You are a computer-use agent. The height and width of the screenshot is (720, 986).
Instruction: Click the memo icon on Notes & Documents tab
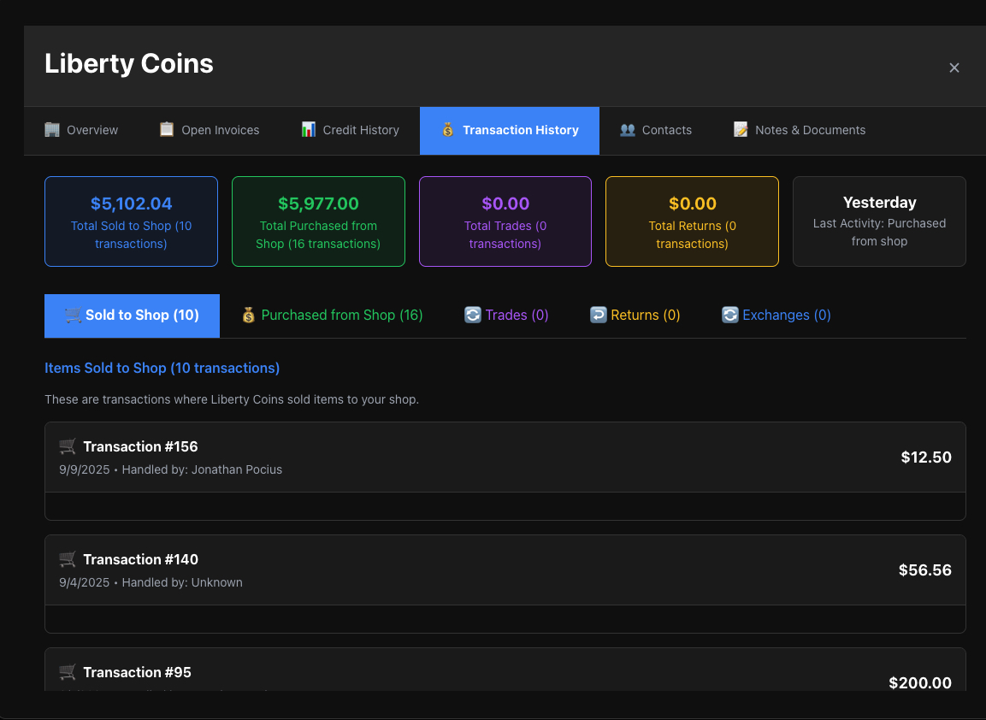click(739, 129)
